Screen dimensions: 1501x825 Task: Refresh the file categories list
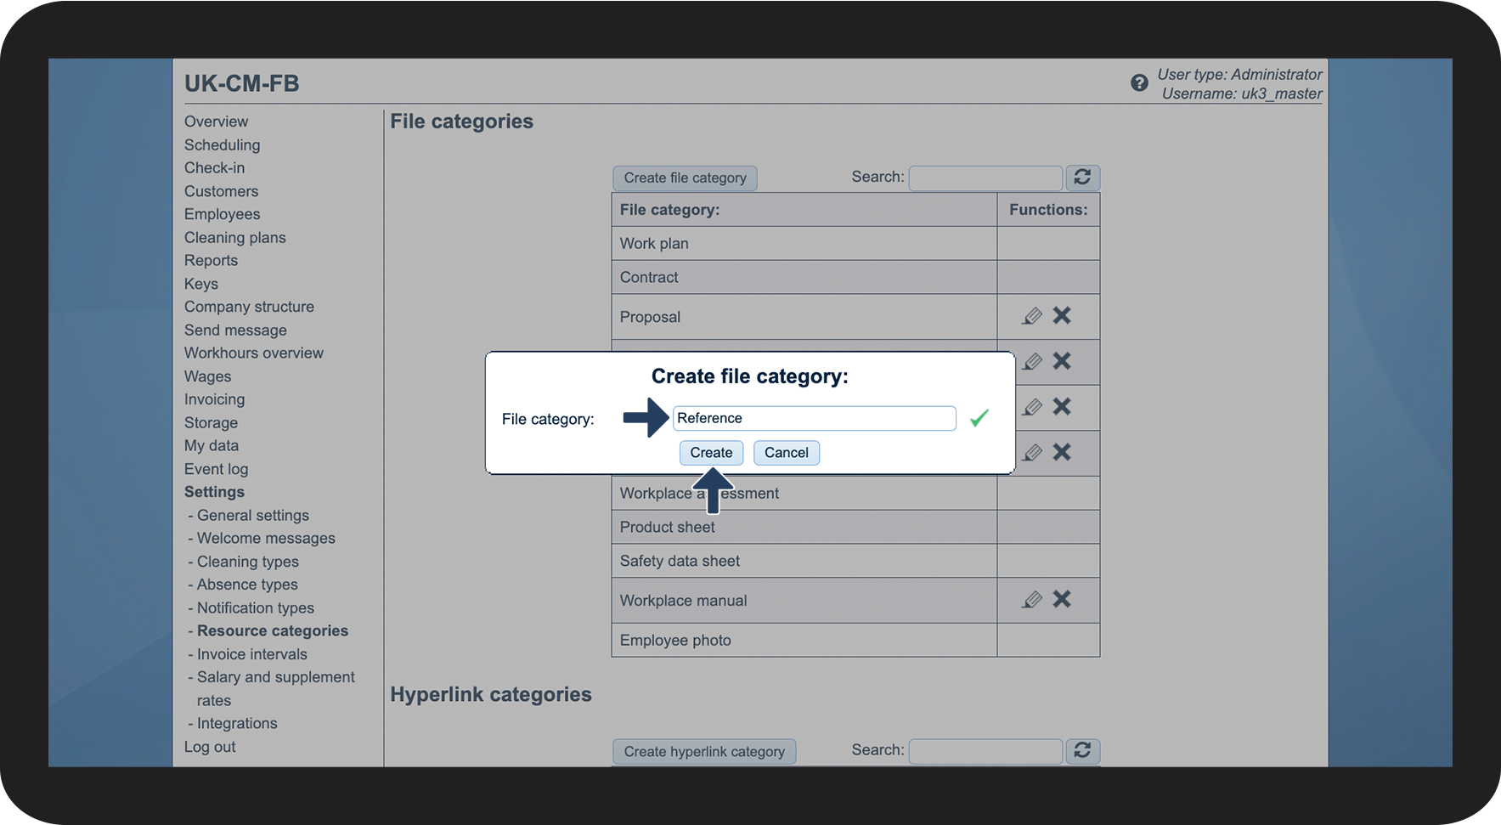point(1081,178)
